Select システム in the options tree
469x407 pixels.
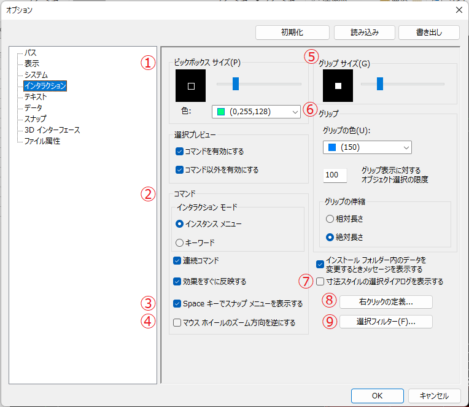36,75
